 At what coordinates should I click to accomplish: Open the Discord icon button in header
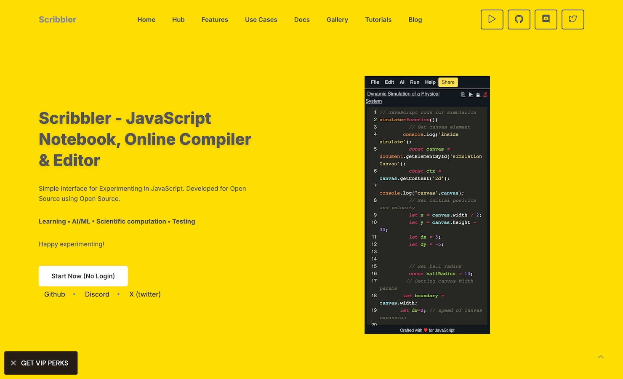click(546, 19)
